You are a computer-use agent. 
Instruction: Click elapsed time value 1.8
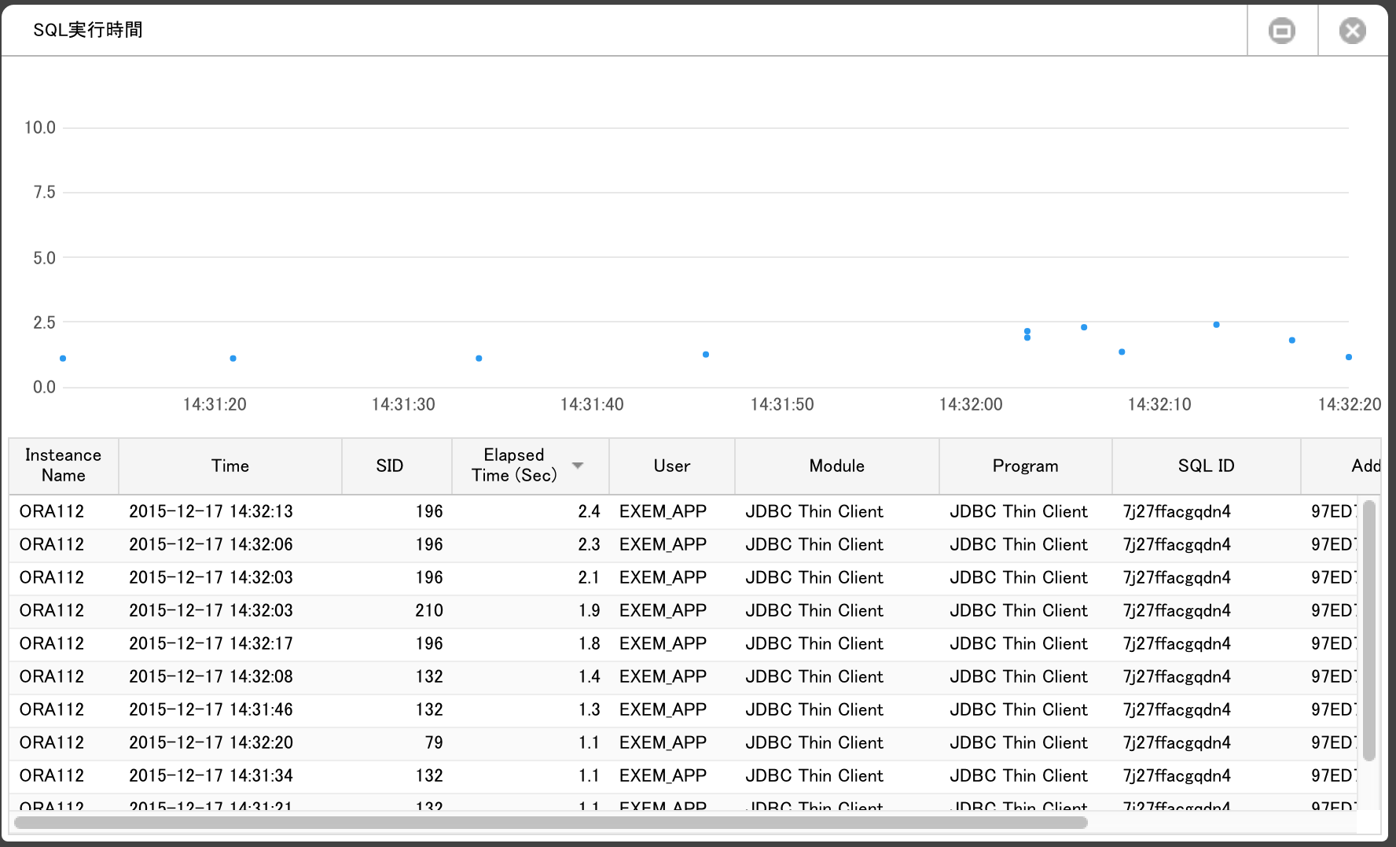click(x=589, y=643)
